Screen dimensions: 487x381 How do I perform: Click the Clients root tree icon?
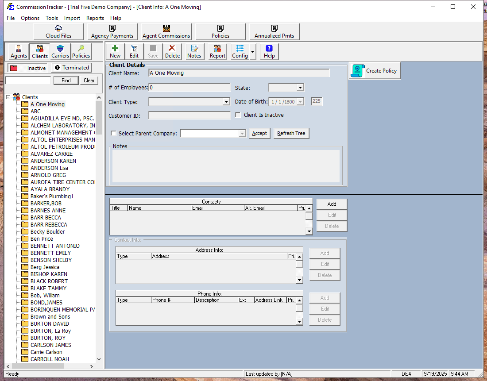pos(16,97)
